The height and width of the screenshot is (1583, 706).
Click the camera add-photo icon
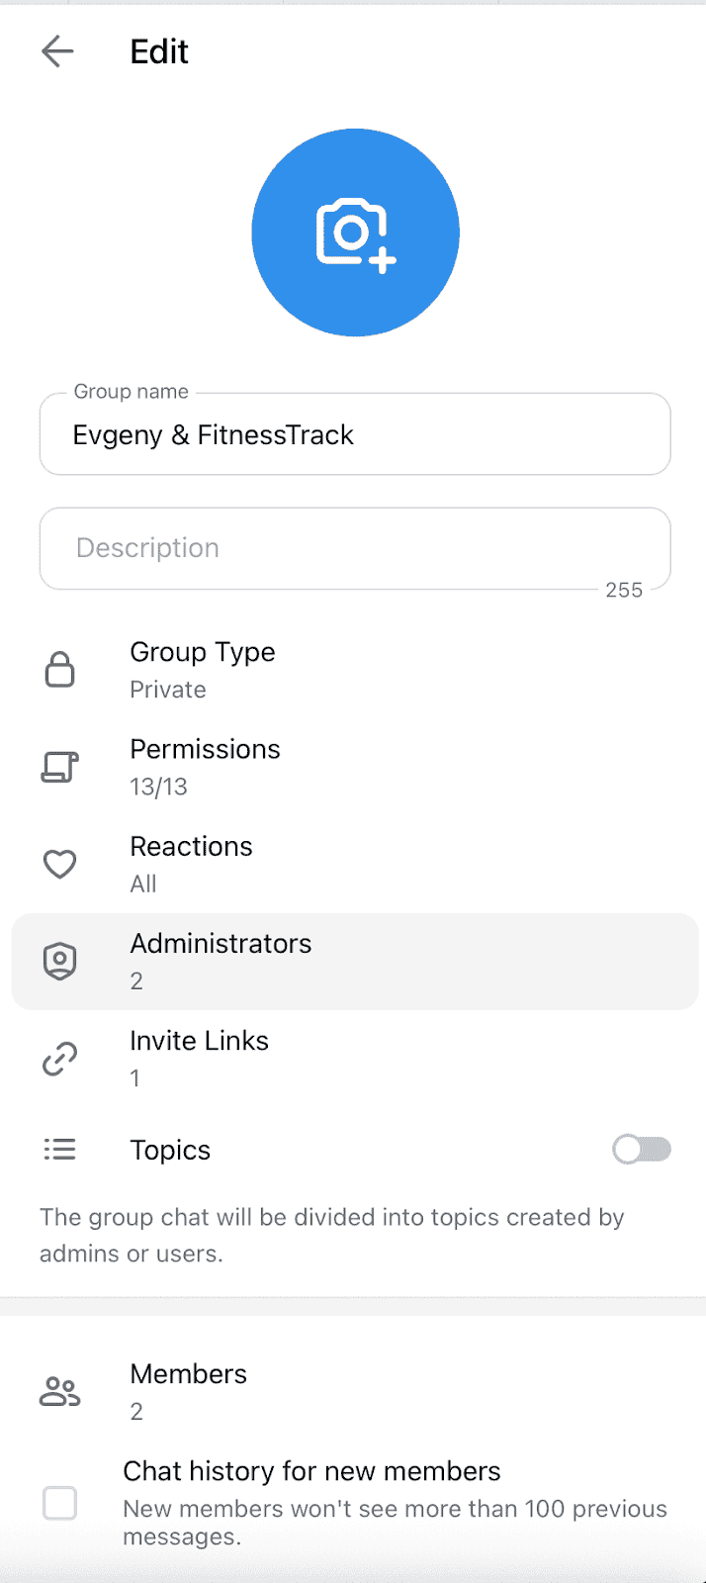click(x=355, y=233)
